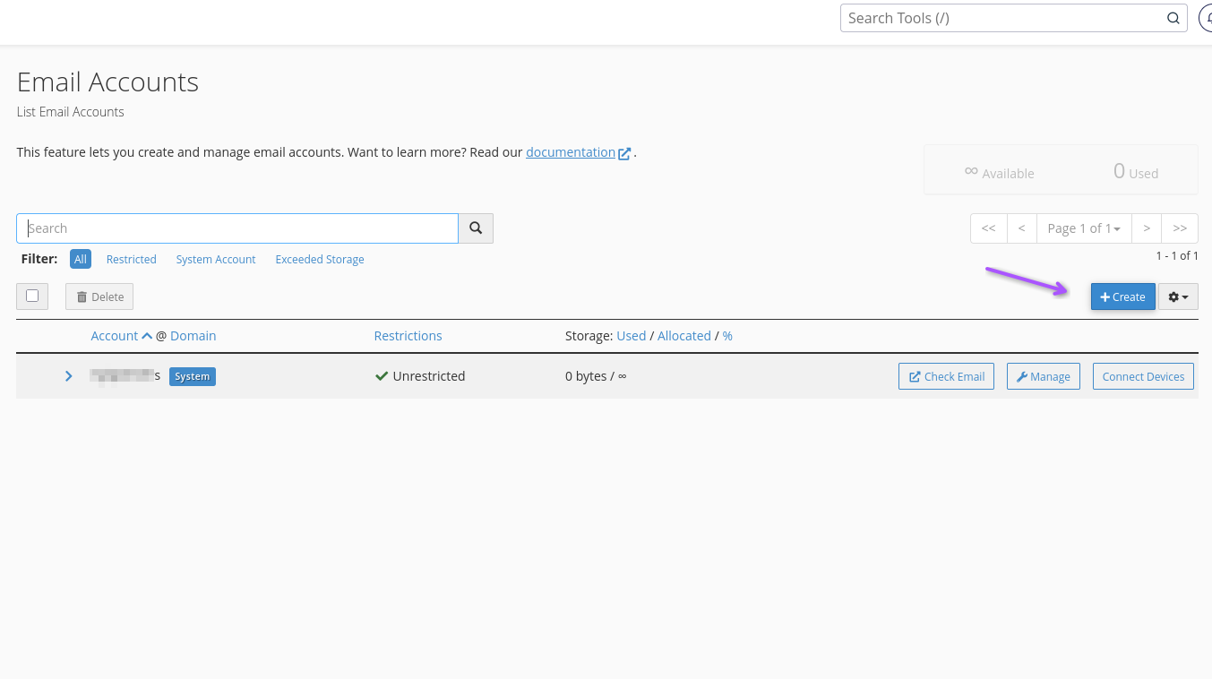
Task: Click the magnifier search button beside Search field
Action: (476, 228)
